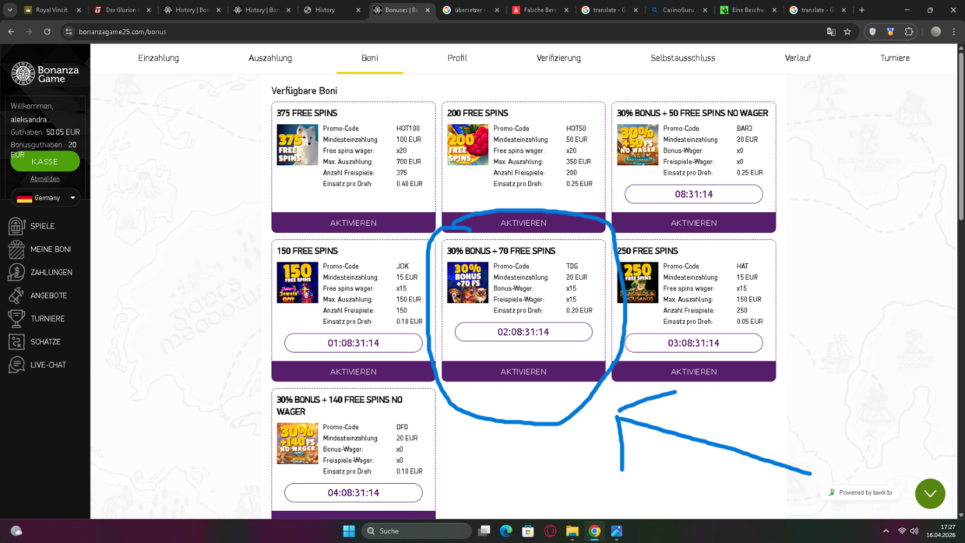Viewport: 965px width, 543px height.
Task: Open SCHÄTZE in the sidebar
Action: pos(35,342)
